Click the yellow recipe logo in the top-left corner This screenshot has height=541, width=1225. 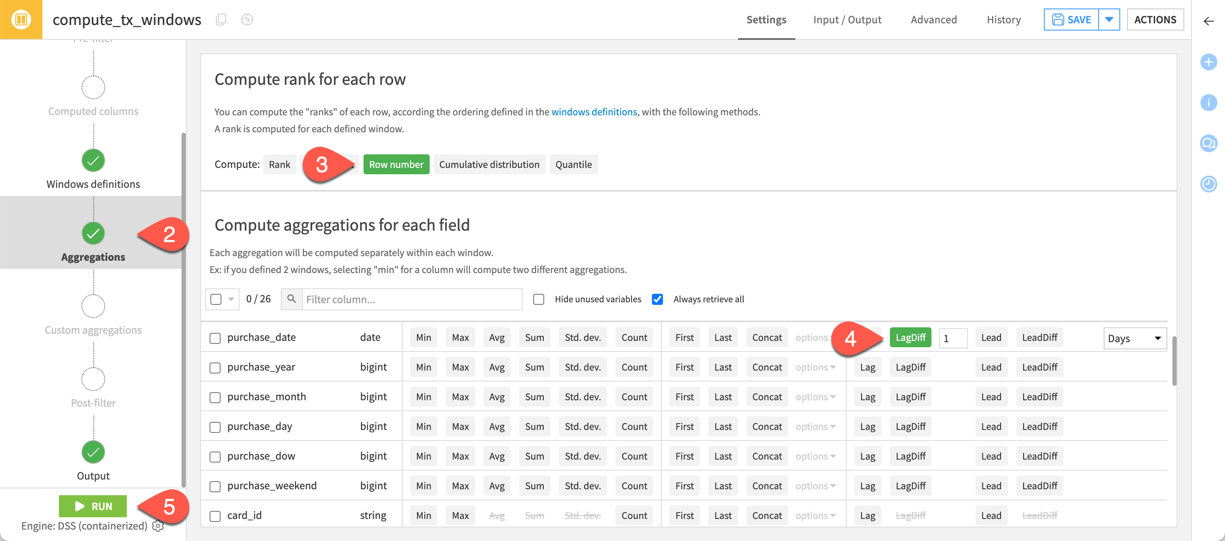[21, 19]
